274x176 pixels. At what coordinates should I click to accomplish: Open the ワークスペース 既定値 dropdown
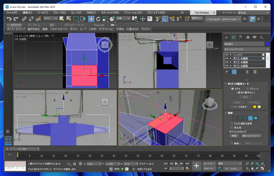pyautogui.click(x=253, y=13)
